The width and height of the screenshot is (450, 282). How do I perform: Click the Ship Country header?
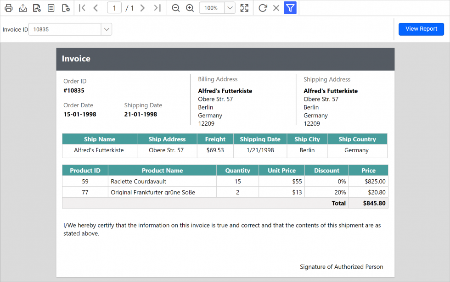point(357,139)
